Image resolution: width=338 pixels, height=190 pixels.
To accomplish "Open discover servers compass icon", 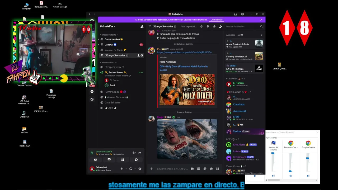I will click(x=92, y=99).
